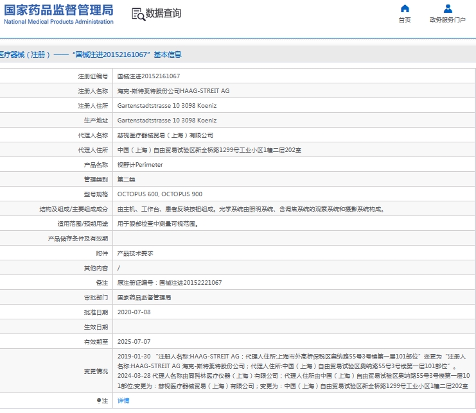Select the agent name 赫视医疗器械贸易 value
Screen dimensions: 476x413
coord(165,135)
